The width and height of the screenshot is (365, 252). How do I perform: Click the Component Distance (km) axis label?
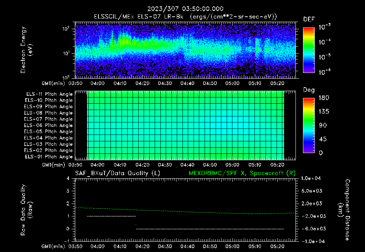pos(344,210)
